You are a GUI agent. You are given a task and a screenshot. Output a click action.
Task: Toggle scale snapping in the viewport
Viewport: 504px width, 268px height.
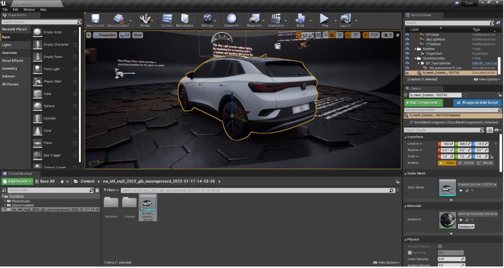pyautogui.click(x=365, y=35)
